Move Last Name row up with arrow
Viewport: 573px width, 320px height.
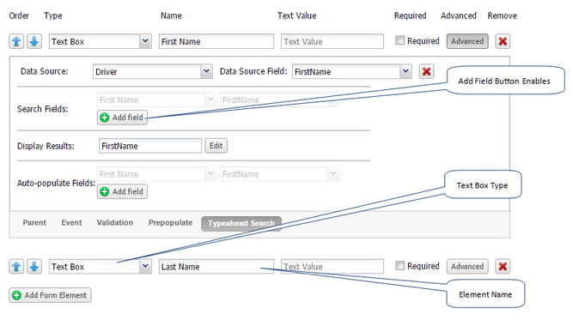(x=16, y=266)
